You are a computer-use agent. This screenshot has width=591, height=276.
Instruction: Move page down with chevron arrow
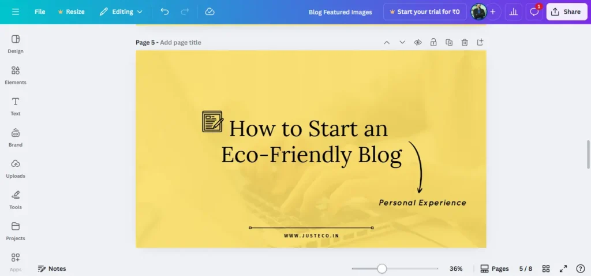[x=402, y=42]
